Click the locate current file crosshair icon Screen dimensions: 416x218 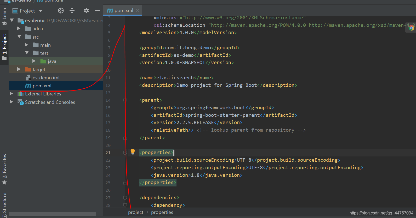click(x=61, y=11)
